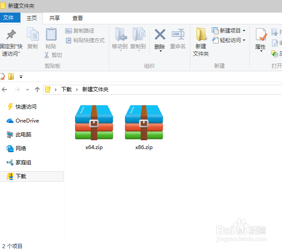This screenshot has width=282, height=249.
Task: Open the New item menu
Action: (229, 30)
